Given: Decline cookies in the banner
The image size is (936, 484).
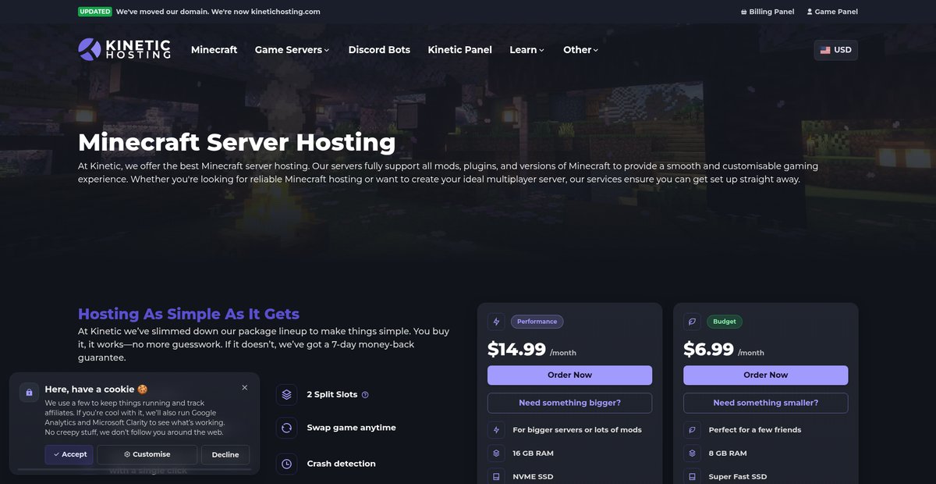Looking at the screenshot, I should coord(225,454).
